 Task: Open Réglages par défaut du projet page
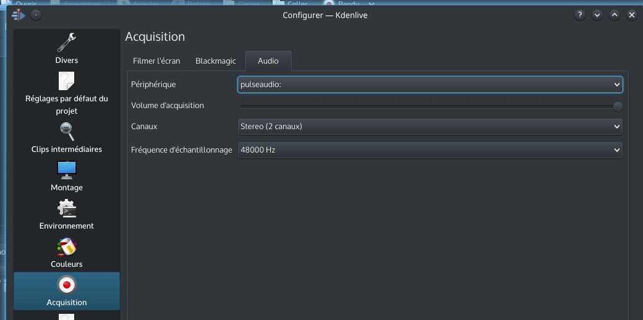(66, 93)
